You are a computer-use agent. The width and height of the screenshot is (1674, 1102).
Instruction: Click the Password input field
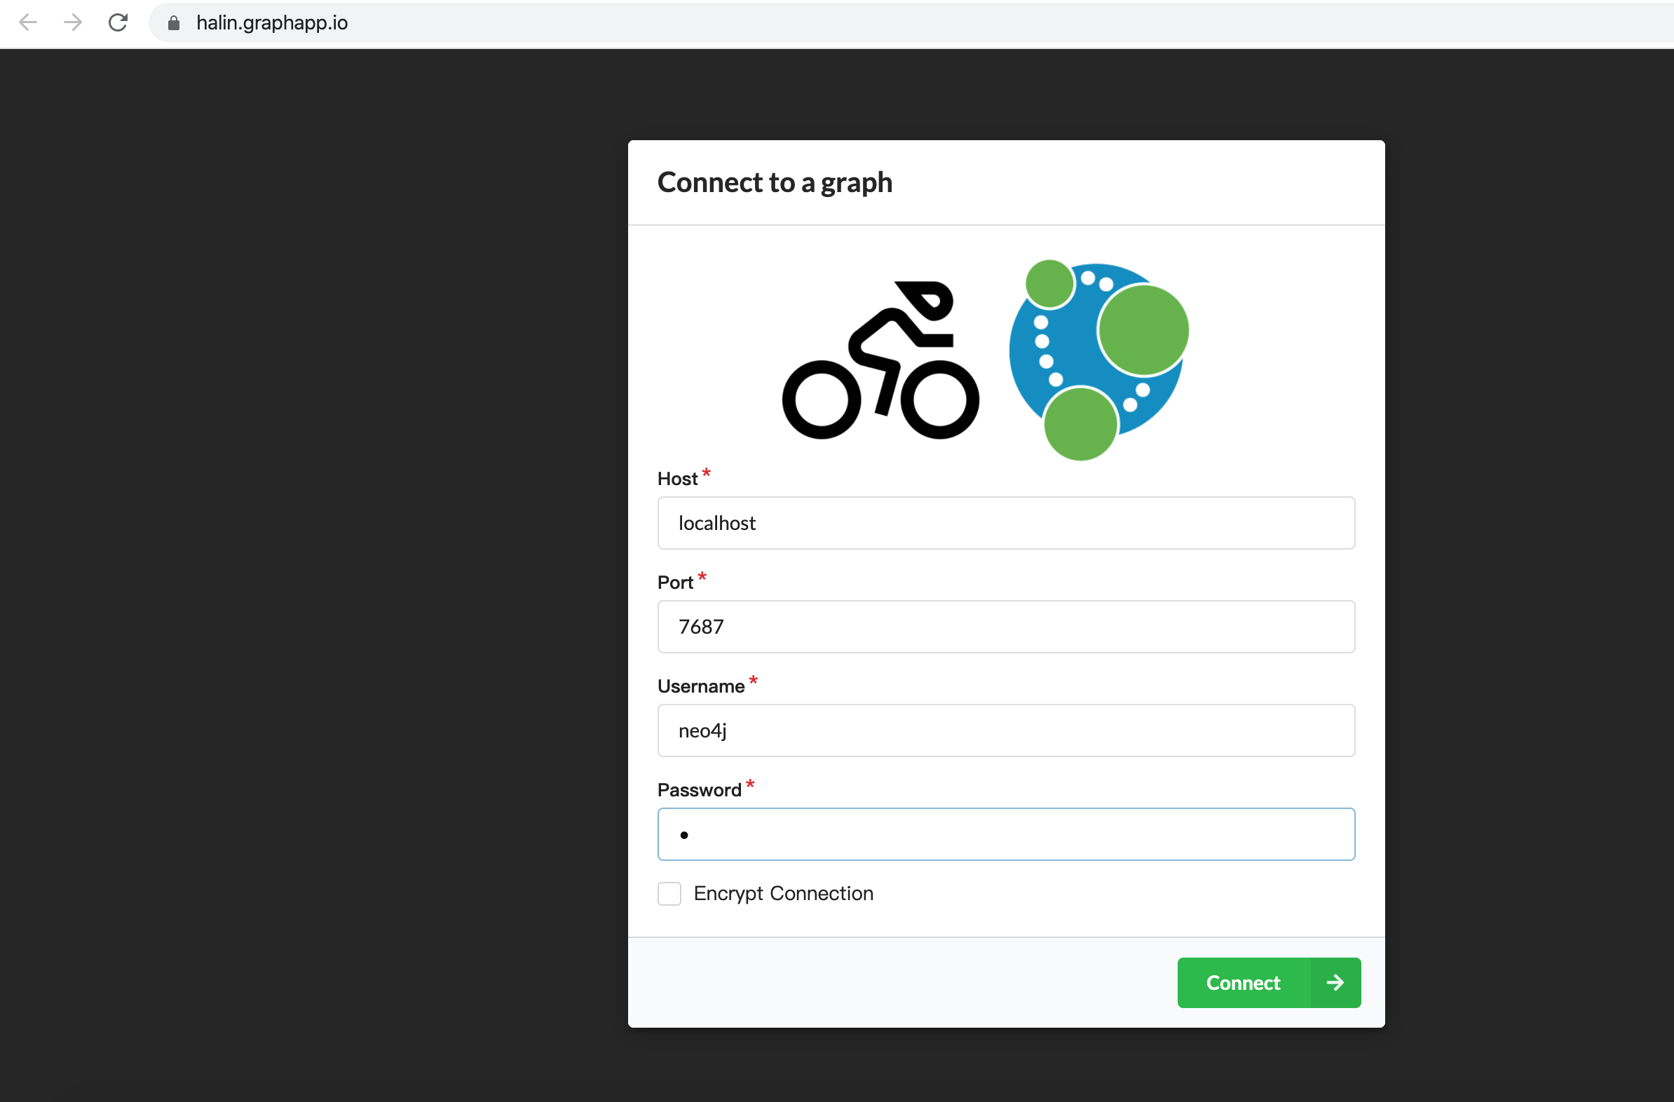(x=1006, y=834)
